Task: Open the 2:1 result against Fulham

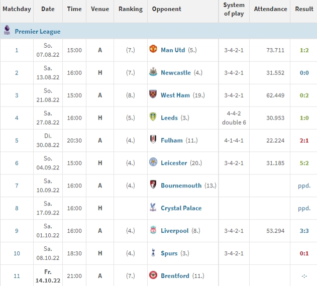Action: pos(304,141)
